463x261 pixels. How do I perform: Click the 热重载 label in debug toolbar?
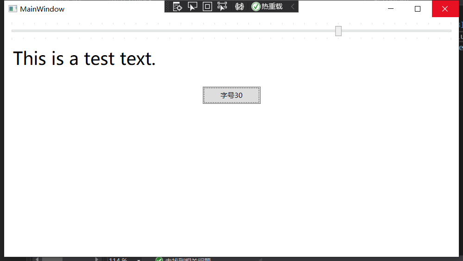pos(272,6)
